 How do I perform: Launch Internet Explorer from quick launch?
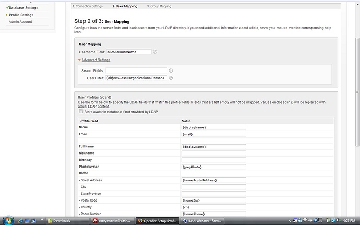pos(20,221)
